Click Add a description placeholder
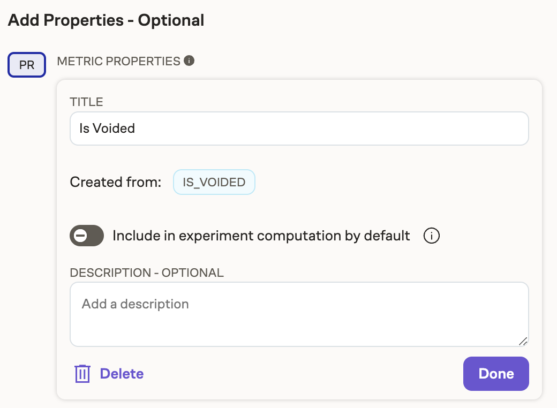 (134, 304)
